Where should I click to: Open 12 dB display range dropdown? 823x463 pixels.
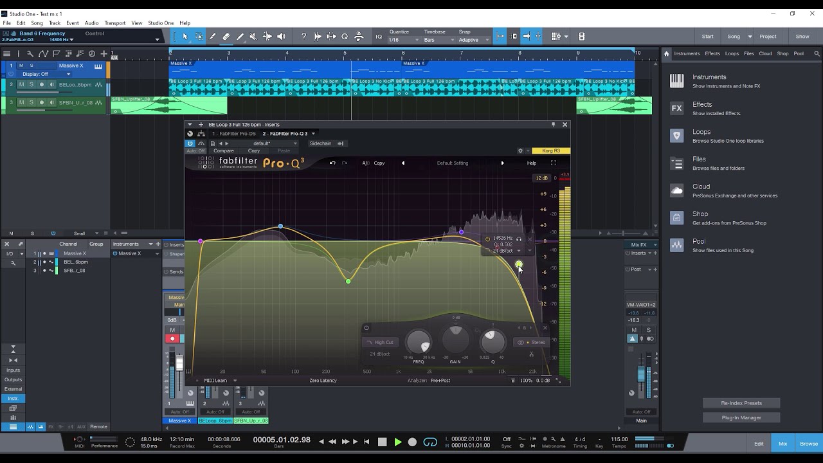pyautogui.click(x=542, y=178)
